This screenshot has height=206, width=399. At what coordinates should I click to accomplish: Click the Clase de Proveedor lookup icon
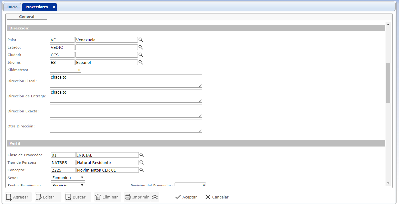pyautogui.click(x=141, y=155)
